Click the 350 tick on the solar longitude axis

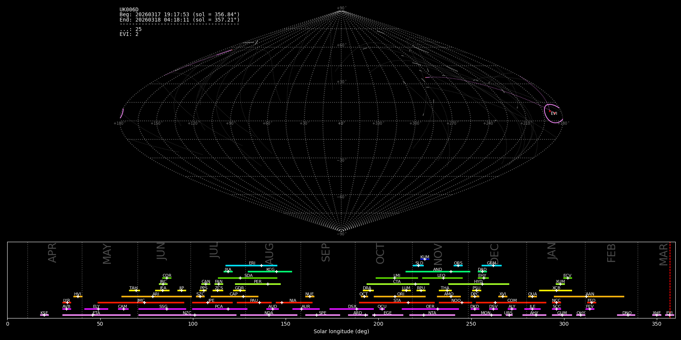pos(657,324)
